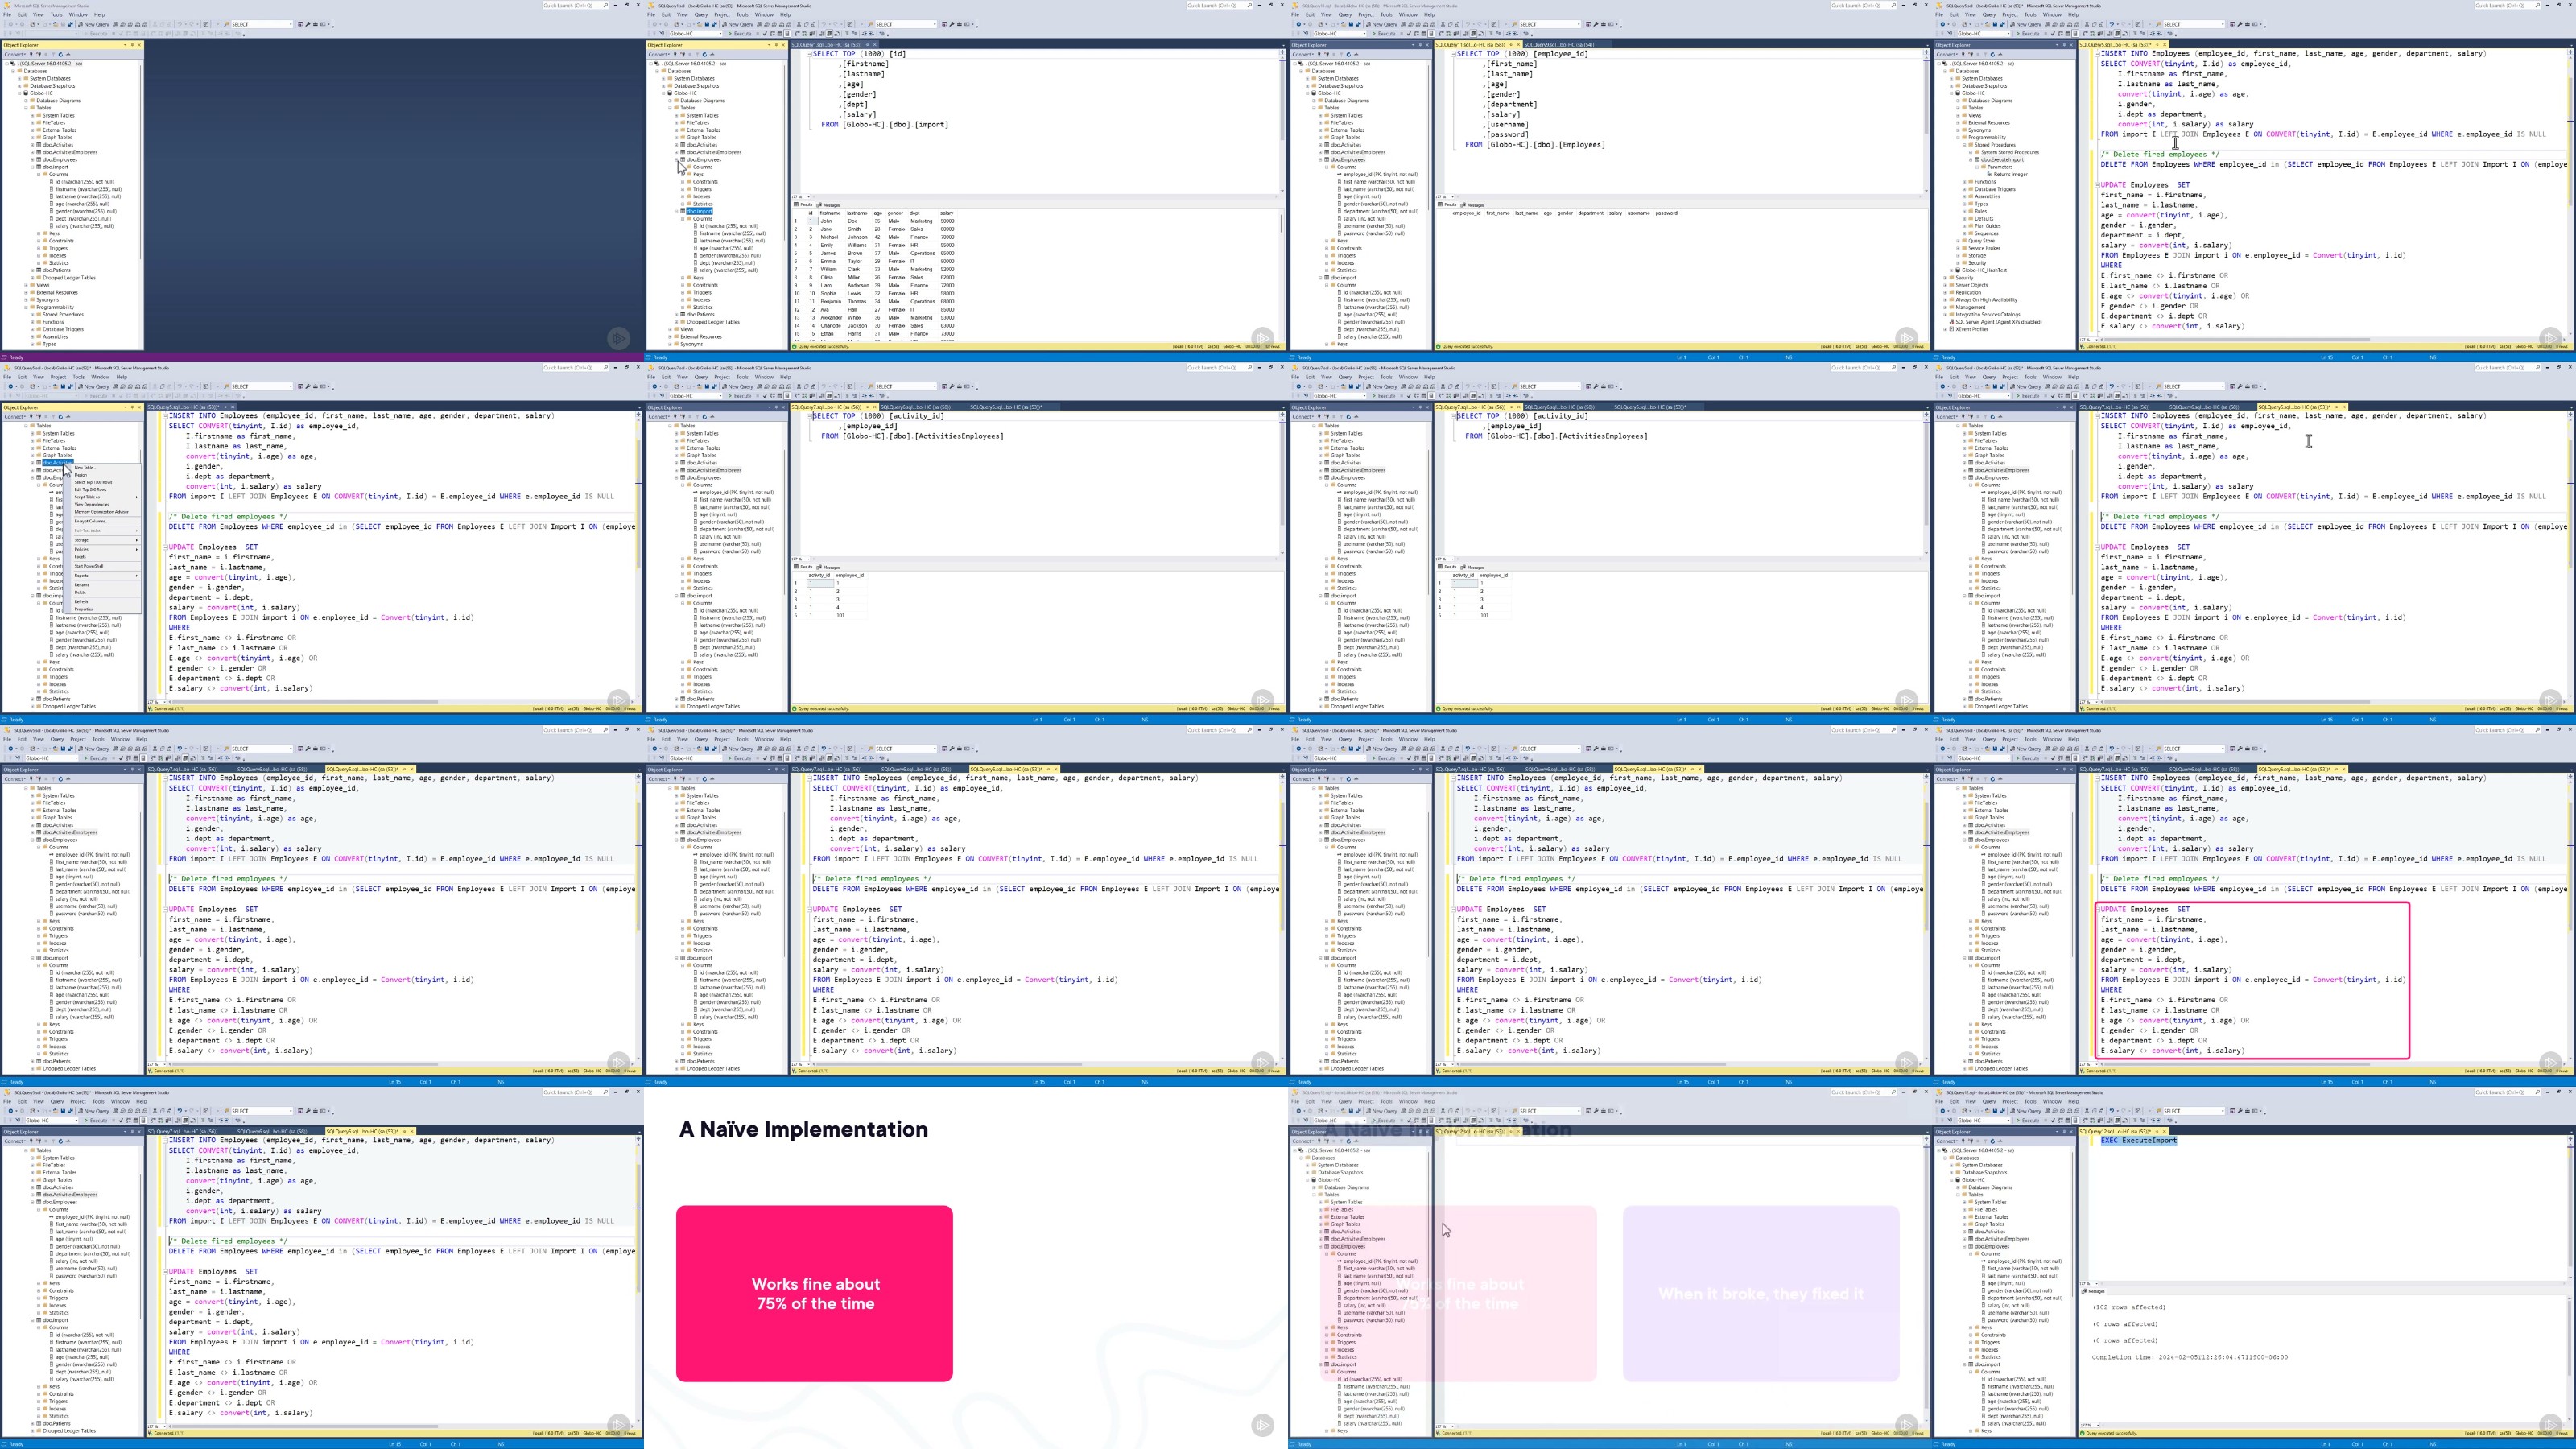Click Connect plug icon in empty-editor frame's Object Explorer
The width and height of the screenshot is (2576, 1449).
pos(31,54)
